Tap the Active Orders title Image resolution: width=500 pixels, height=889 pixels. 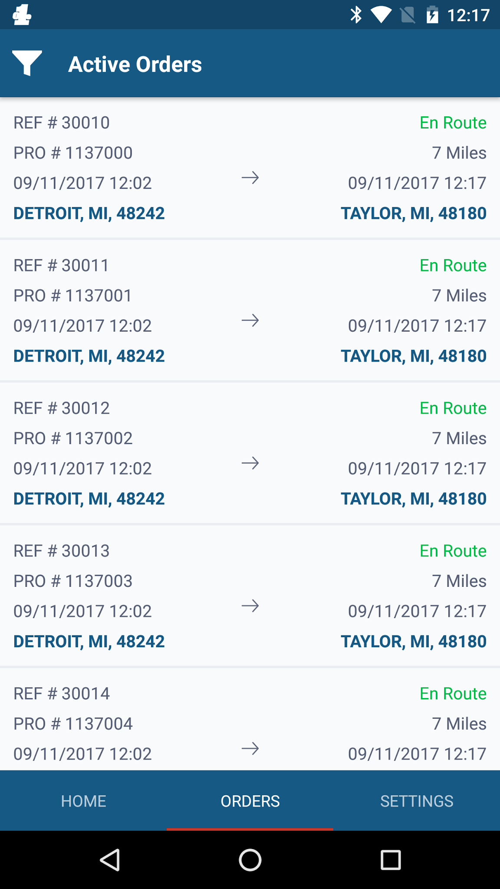pos(135,64)
